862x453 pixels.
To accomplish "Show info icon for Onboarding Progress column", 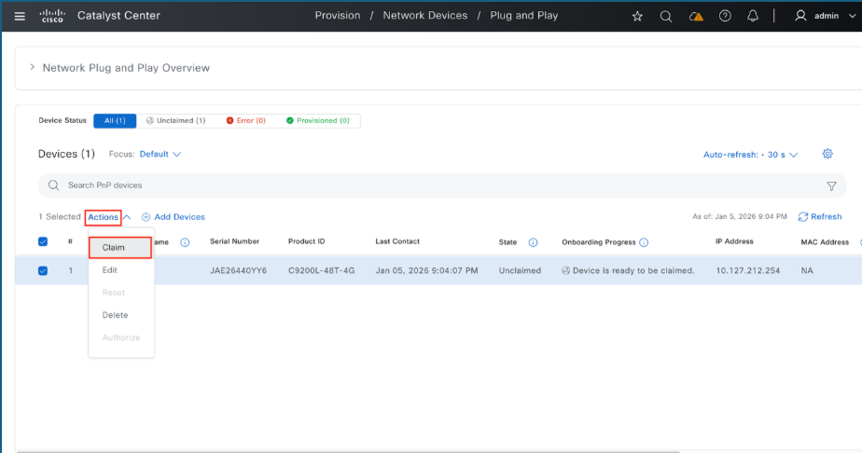I will (644, 242).
